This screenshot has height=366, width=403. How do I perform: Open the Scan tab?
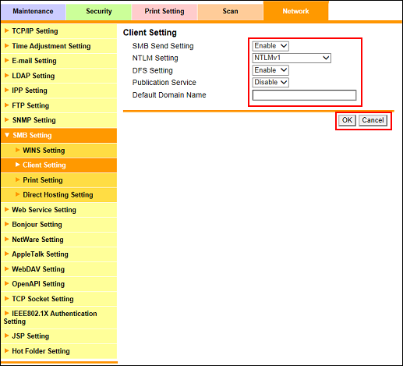(230, 11)
